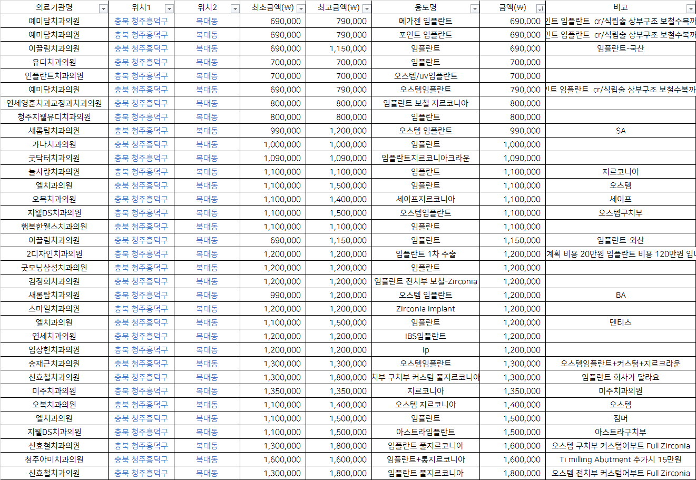Select the 청주아미치과의원 cell
Screen dimensions: 696x480
(54, 459)
